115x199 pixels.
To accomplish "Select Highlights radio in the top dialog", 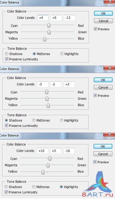I will tap(62, 54).
